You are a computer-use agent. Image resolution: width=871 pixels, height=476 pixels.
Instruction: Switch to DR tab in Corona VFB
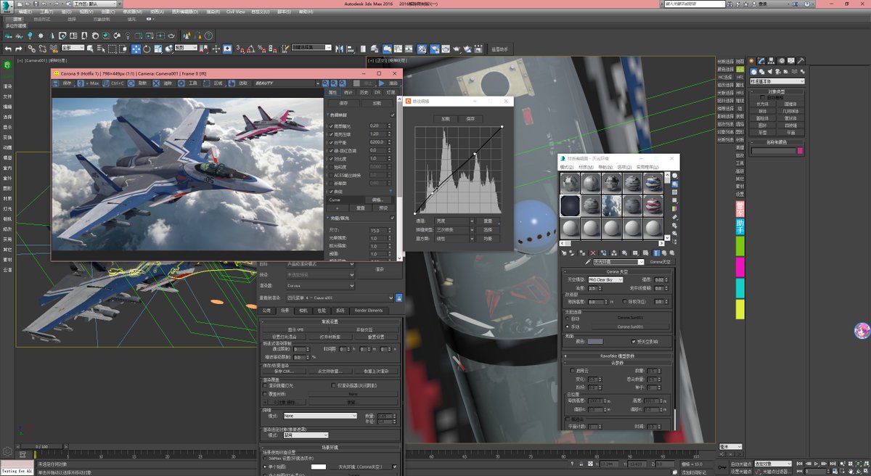377,92
